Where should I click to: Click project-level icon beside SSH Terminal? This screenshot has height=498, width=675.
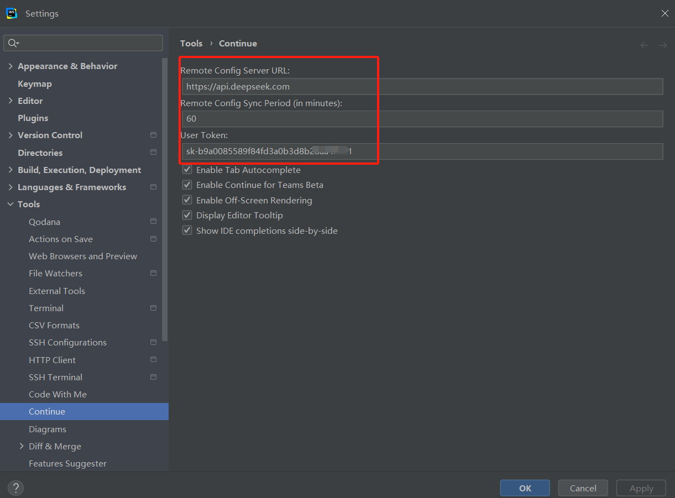coord(153,377)
